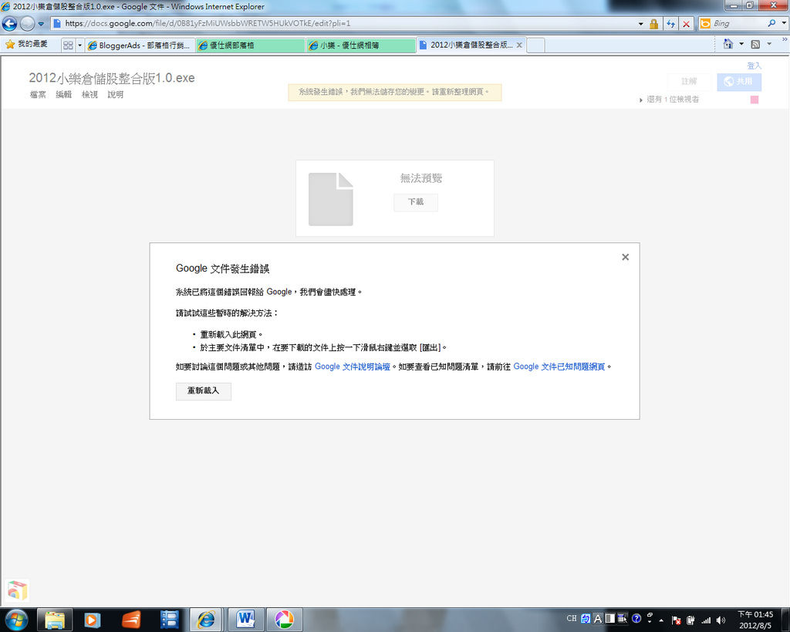
Task: Click the 登入 sign-in link
Action: tap(754, 66)
